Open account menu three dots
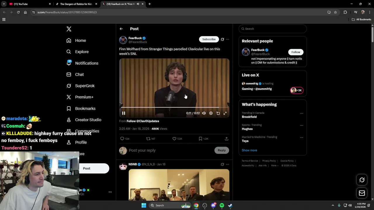 point(110,192)
